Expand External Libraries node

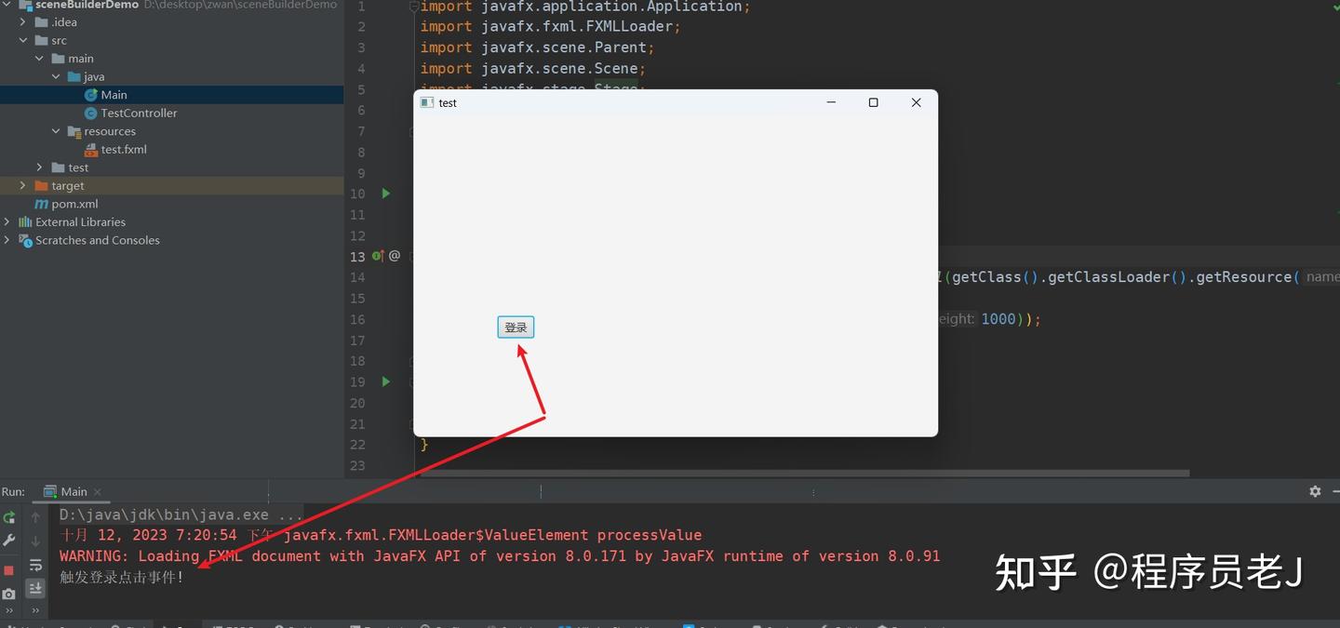pos(7,222)
